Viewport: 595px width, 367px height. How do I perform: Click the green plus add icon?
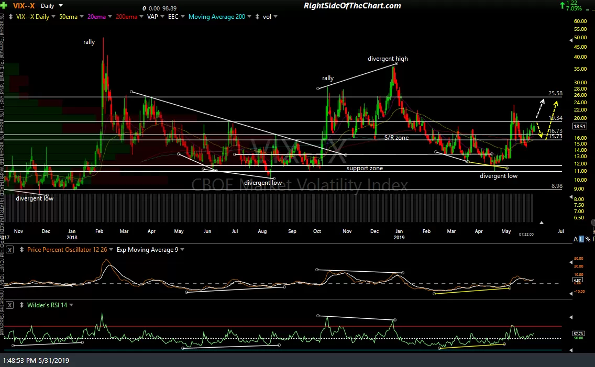[x=4, y=5]
